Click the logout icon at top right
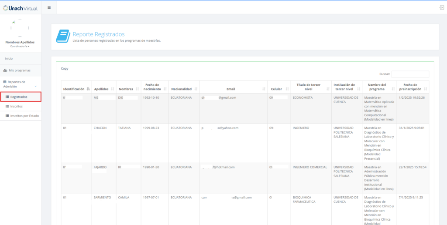447x225 pixels. pyautogui.click(x=441, y=8)
